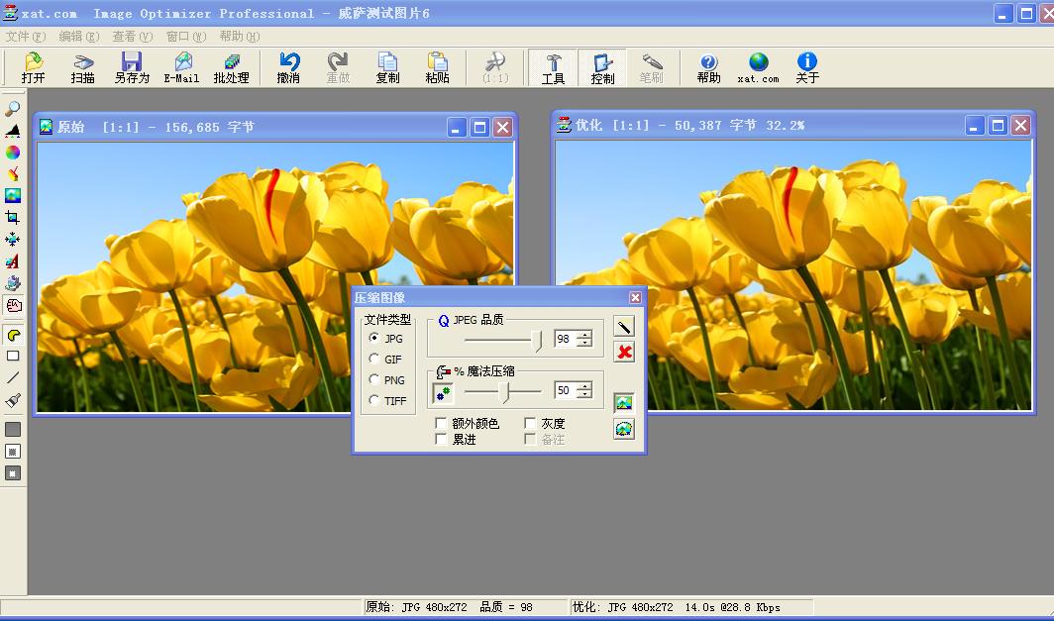Increase JPEG 品质 value with up arrow
Screen dimensions: 1054x621
[x=585, y=335]
